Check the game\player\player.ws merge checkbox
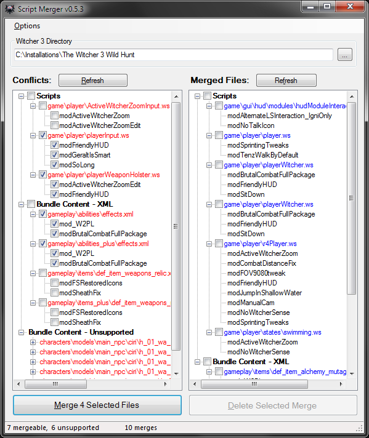Viewport: 369px width, 438px height. click(x=219, y=135)
